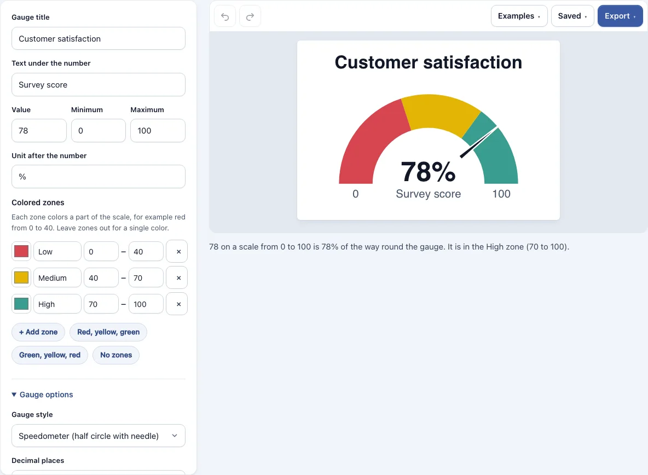This screenshot has height=475, width=648.
Task: Edit the Medium zone end value 70
Action: click(146, 278)
